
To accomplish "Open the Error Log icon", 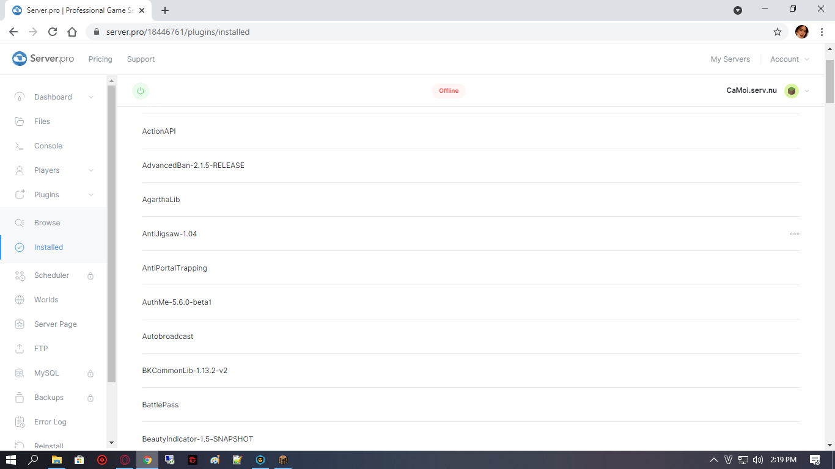I will click(x=20, y=422).
